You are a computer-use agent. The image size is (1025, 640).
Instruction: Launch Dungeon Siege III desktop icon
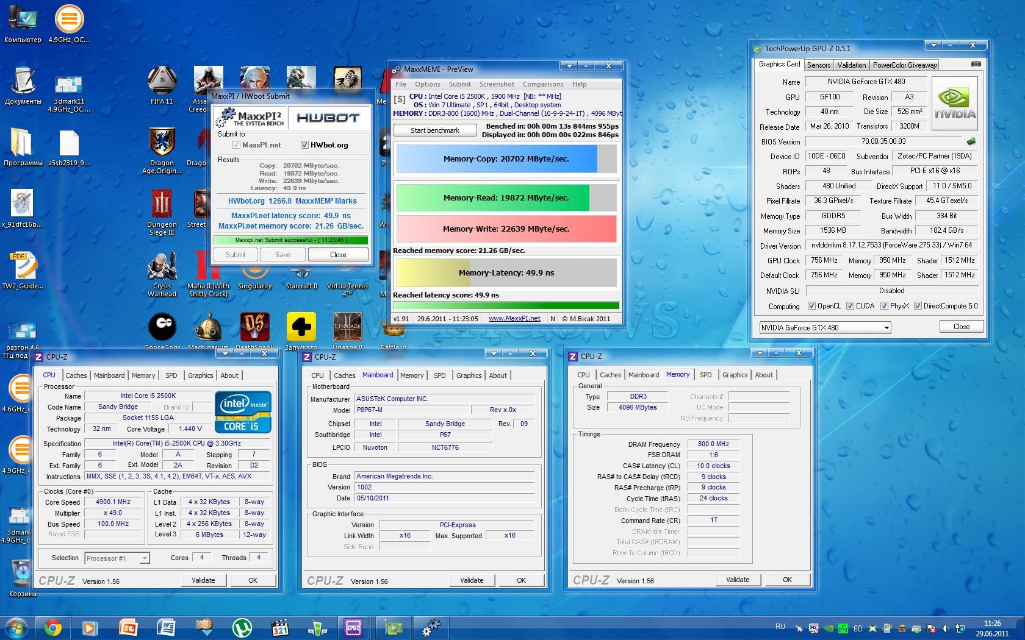(x=162, y=212)
